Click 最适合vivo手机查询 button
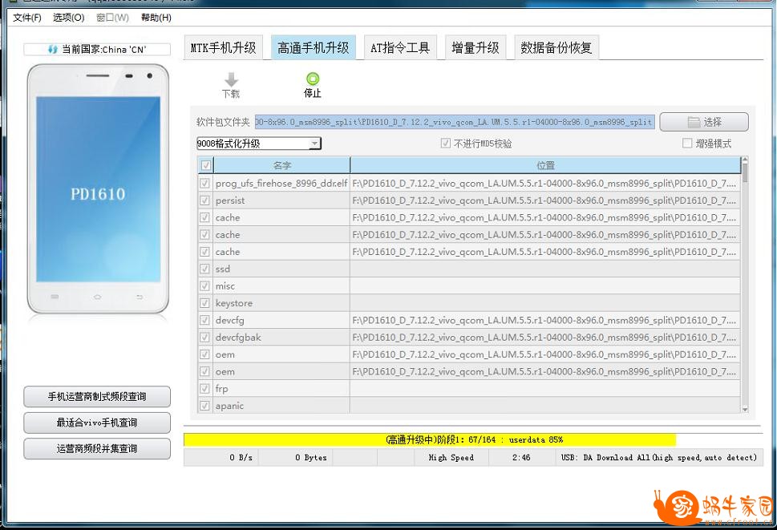 (x=97, y=423)
